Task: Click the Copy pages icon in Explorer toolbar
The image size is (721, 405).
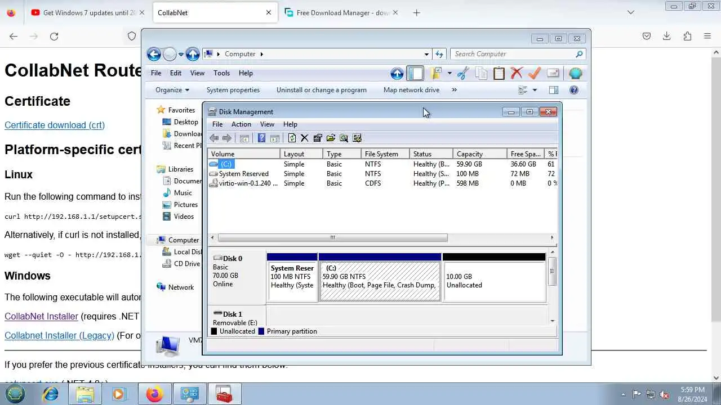Action: (x=481, y=73)
